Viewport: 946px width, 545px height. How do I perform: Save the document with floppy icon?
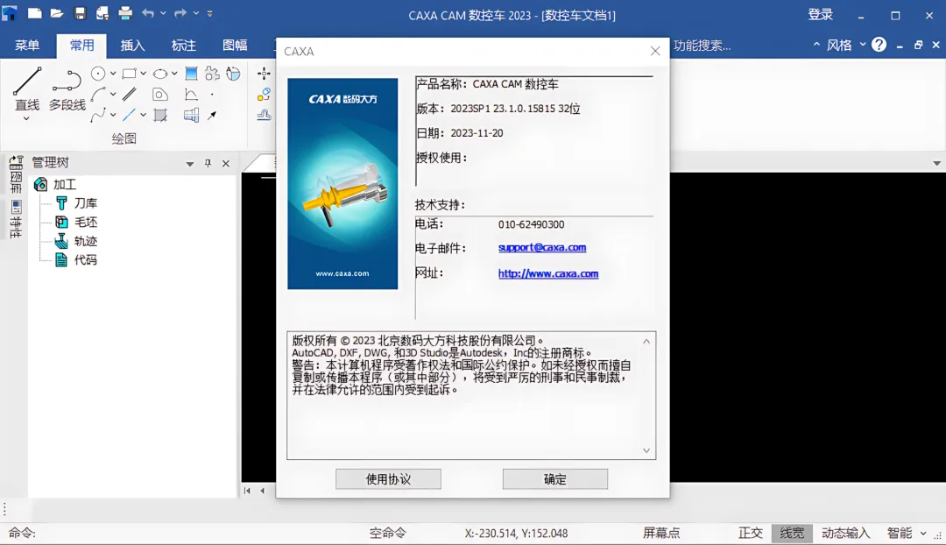point(80,13)
